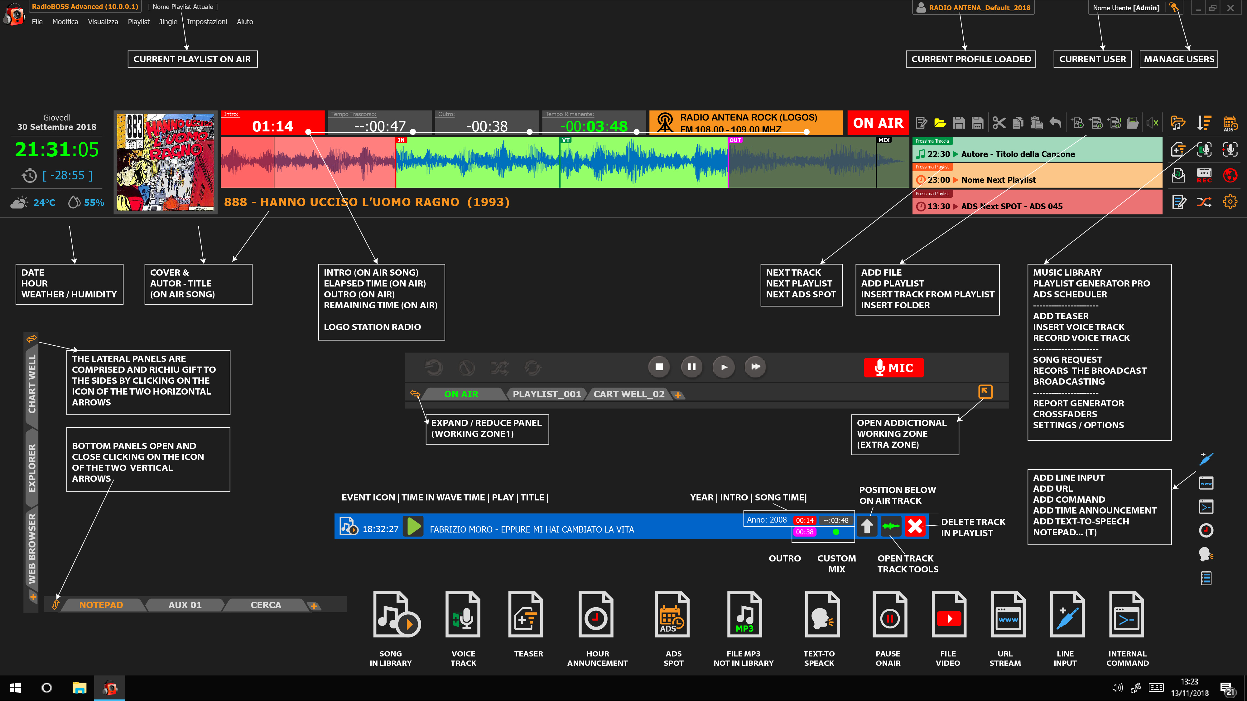The height and width of the screenshot is (701, 1247).
Task: Click the add teaser icon
Action: (x=1178, y=149)
